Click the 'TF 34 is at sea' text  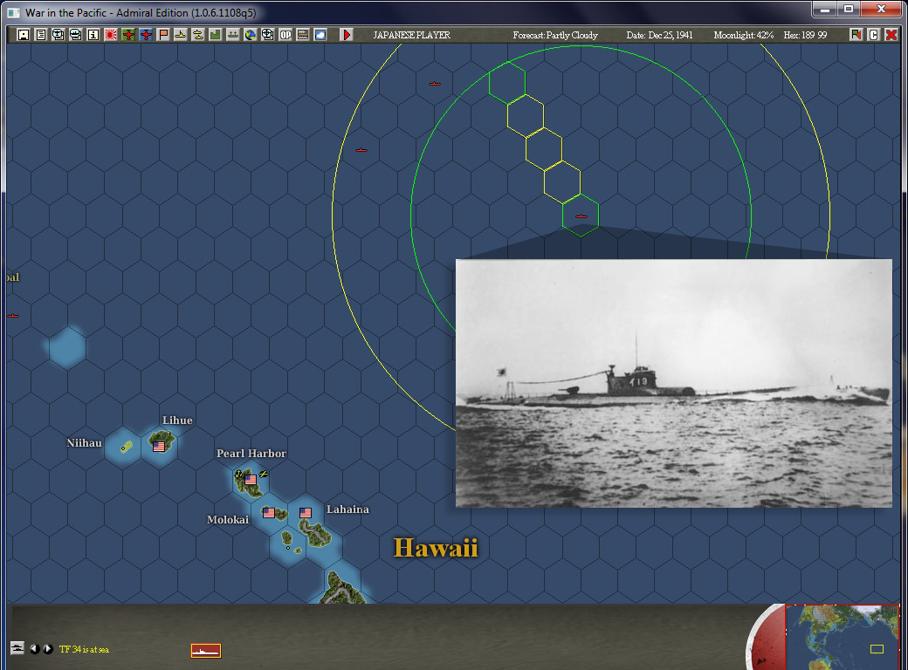84,649
